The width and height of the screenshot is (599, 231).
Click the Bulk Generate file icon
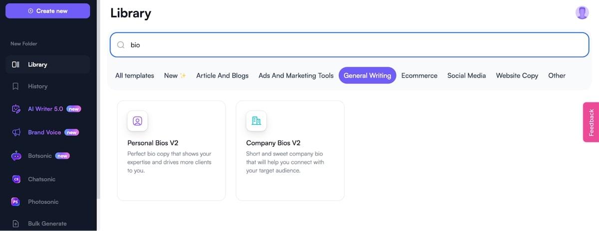[16, 224]
